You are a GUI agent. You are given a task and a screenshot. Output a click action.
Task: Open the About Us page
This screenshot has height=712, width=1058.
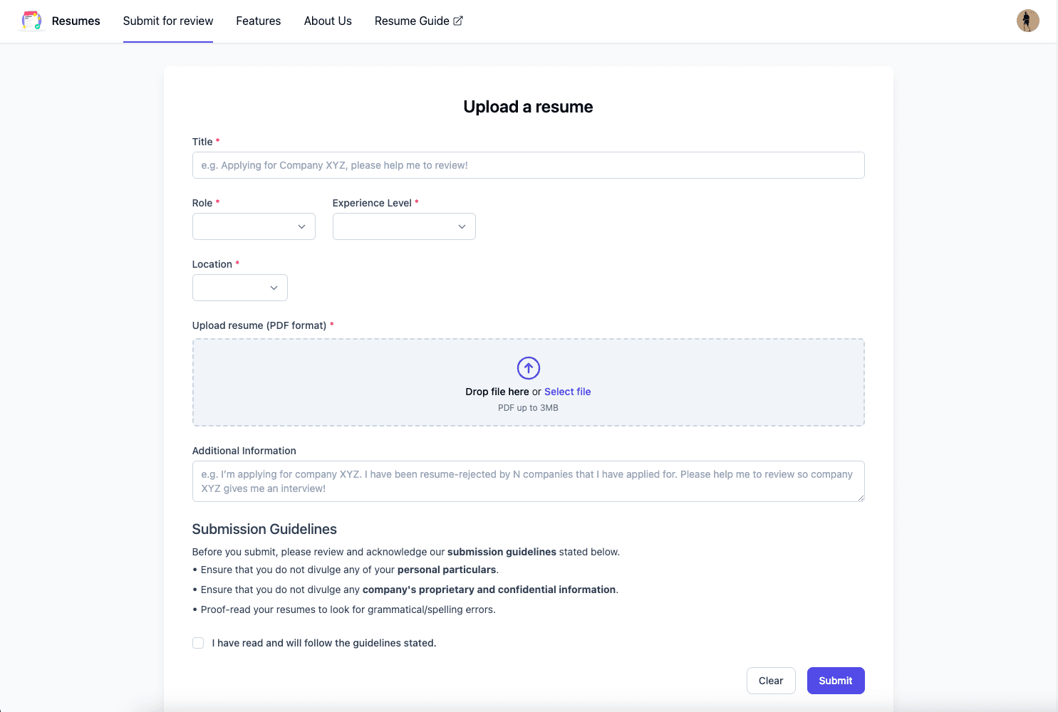(328, 21)
